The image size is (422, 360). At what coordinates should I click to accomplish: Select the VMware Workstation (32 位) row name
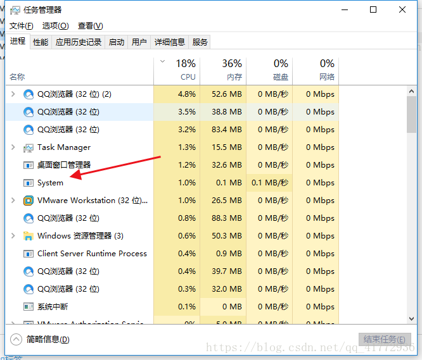(93, 201)
